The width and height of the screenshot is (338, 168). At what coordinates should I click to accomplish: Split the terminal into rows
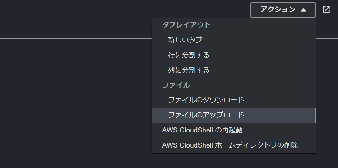(234, 55)
